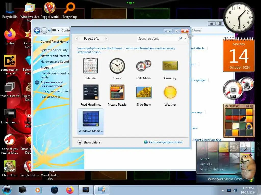Click Get more gadgets online link
This screenshot has width=261, height=195.
tap(166, 142)
